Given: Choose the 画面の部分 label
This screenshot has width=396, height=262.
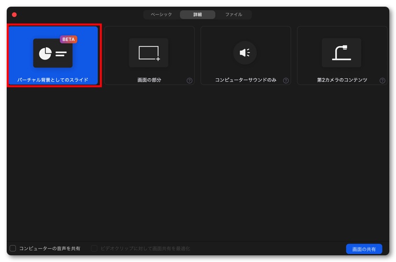Looking at the screenshot, I should [149, 80].
